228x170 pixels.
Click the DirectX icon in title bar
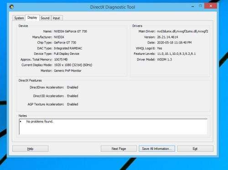(x=12, y=7)
